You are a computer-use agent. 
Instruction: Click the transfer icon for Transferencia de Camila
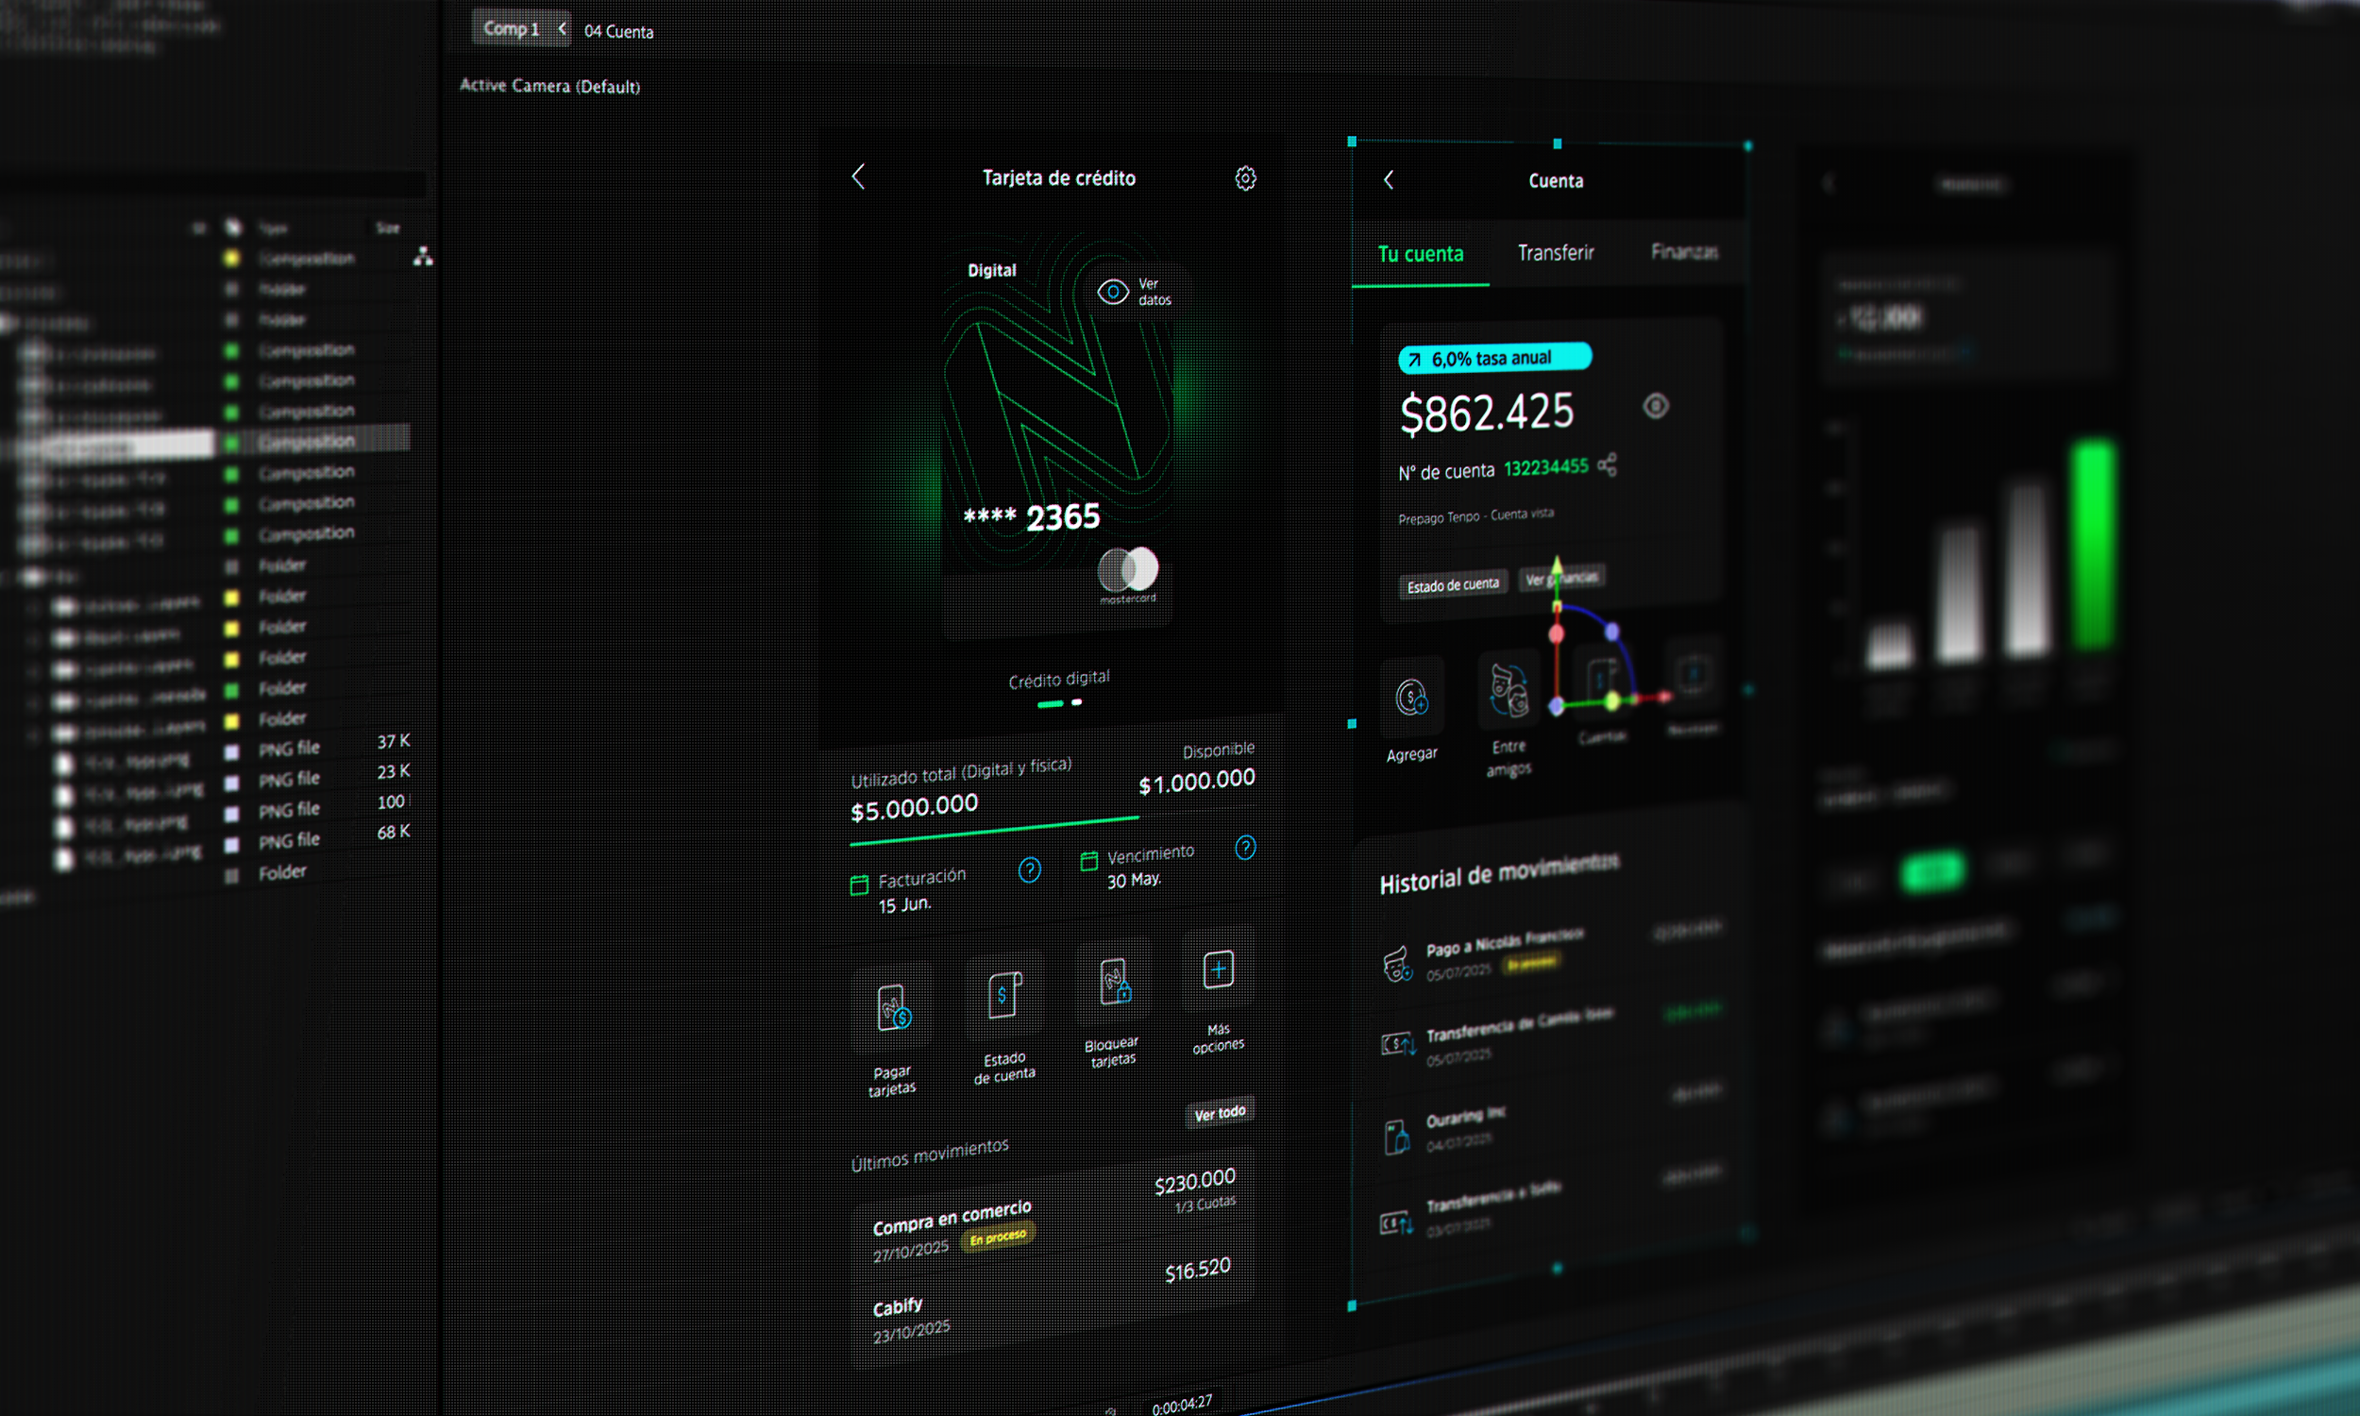[1398, 1044]
